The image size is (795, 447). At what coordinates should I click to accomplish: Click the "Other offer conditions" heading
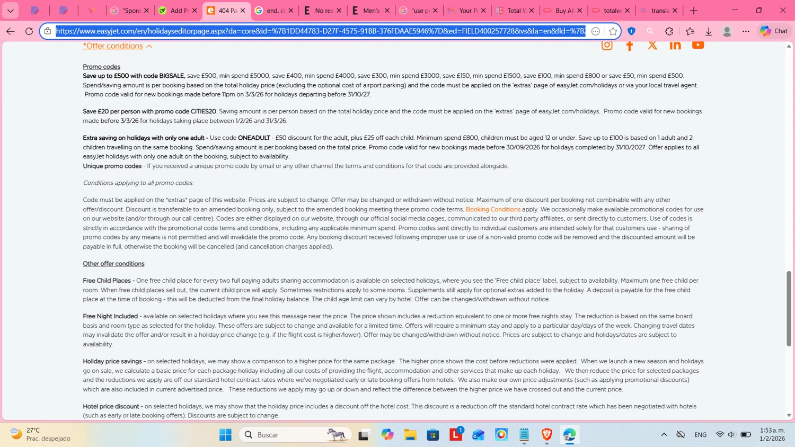[x=113, y=264]
